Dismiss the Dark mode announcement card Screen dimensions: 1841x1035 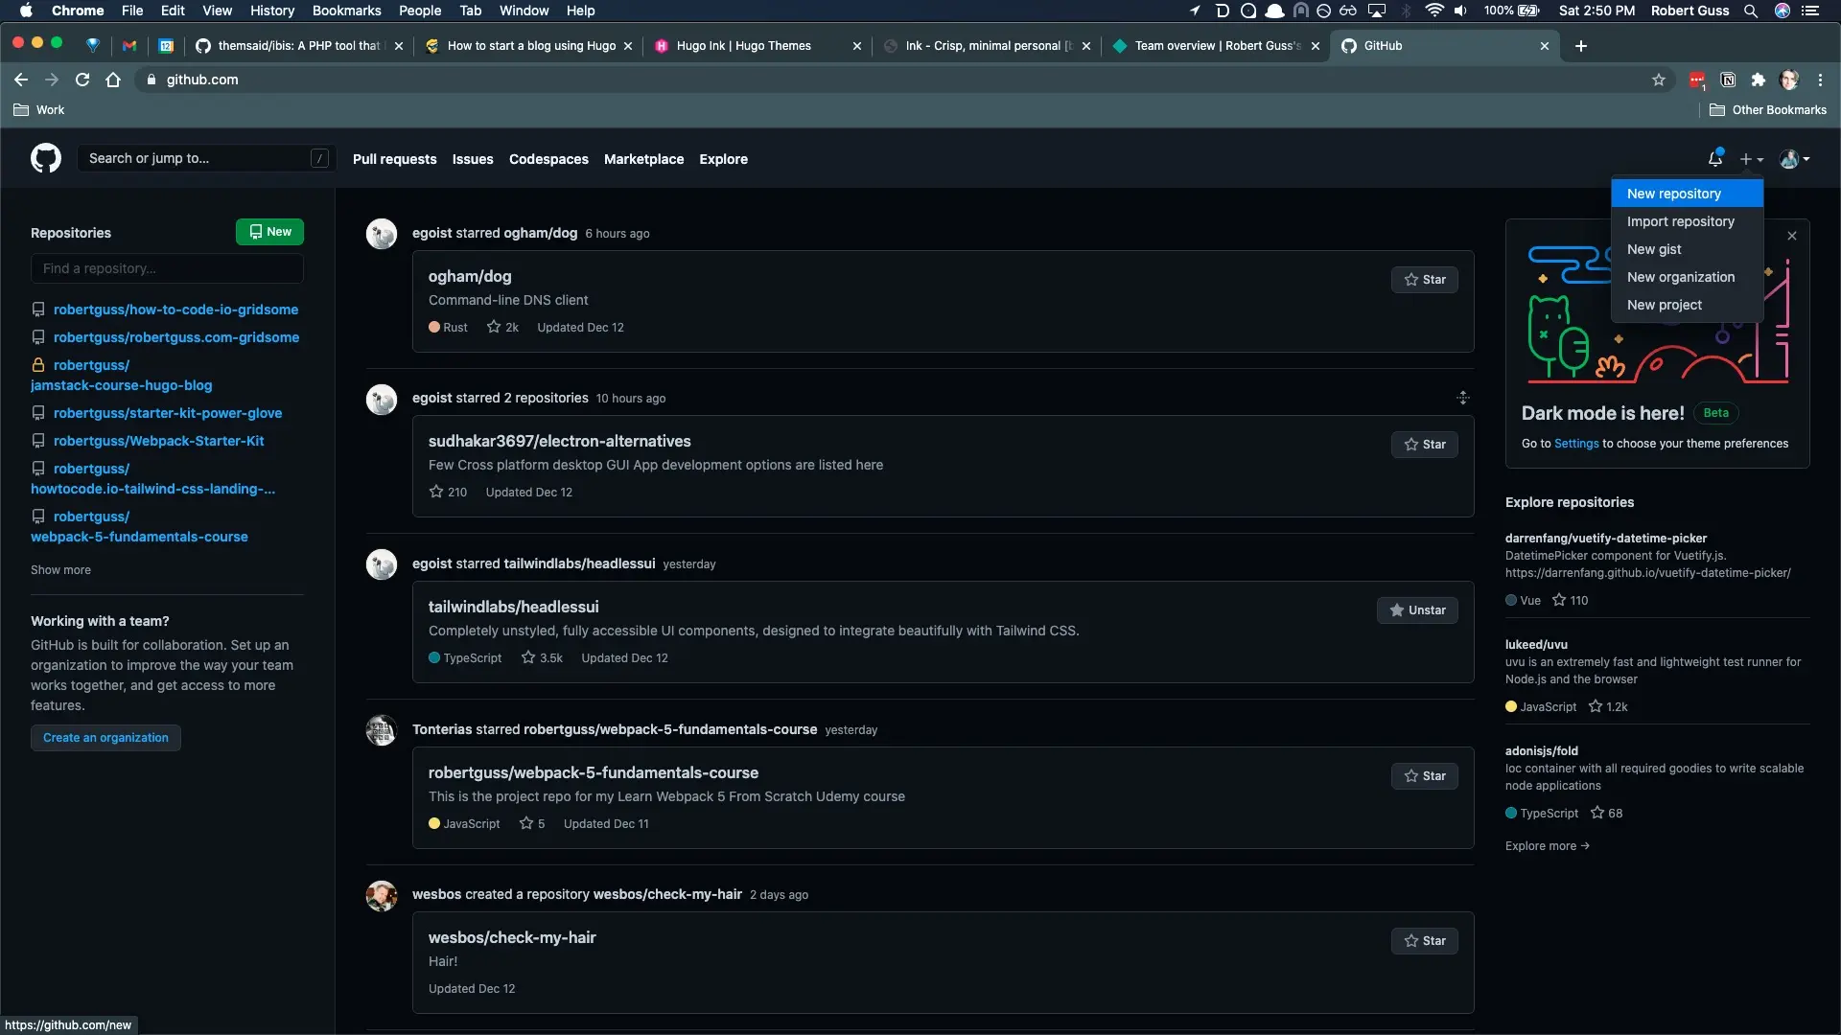coord(1791,236)
